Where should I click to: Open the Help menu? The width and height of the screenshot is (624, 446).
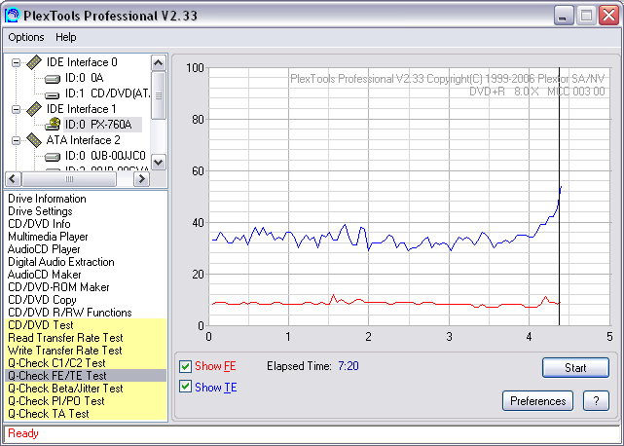point(65,37)
